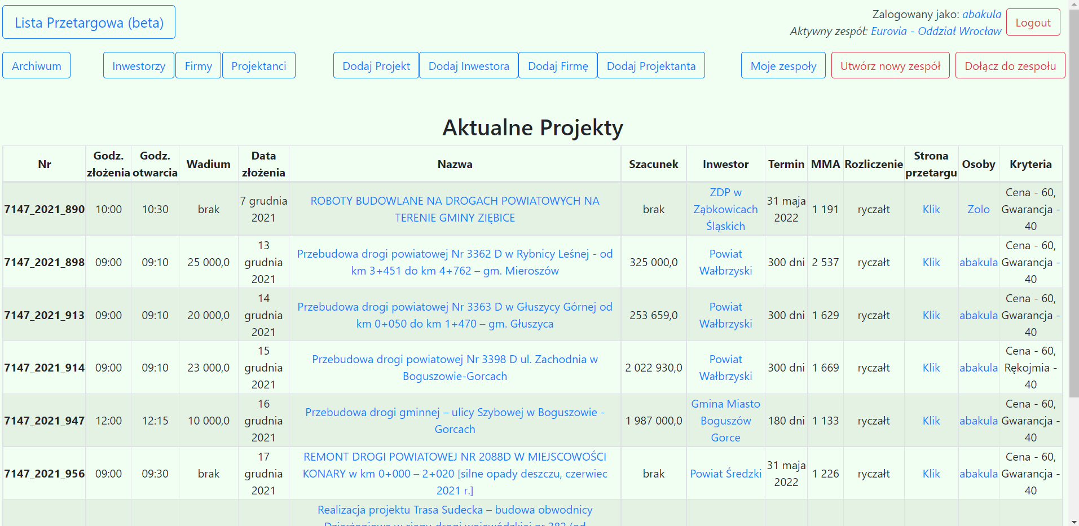Select the date 7 grudnia 2021

click(x=263, y=209)
